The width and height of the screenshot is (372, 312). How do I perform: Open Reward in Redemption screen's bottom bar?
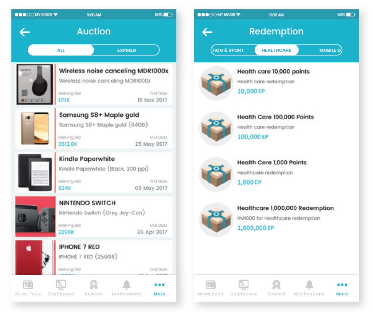coord(276,288)
